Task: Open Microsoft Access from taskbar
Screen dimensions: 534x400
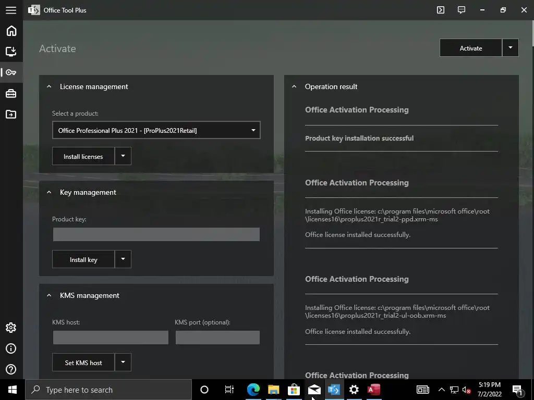Action: coord(373,390)
